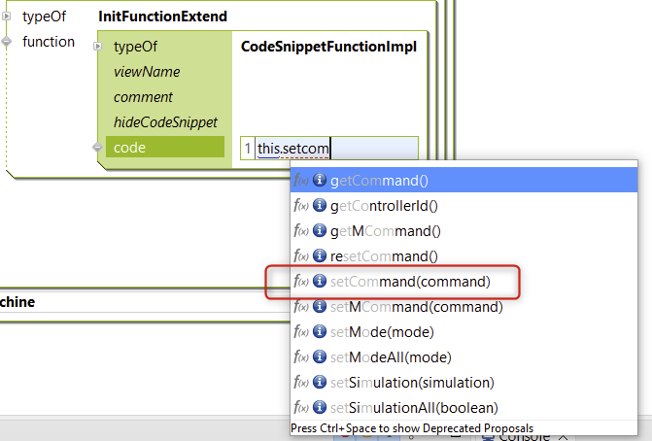
Task: Choose setSimulation(simulation) entry
Action: [412, 382]
